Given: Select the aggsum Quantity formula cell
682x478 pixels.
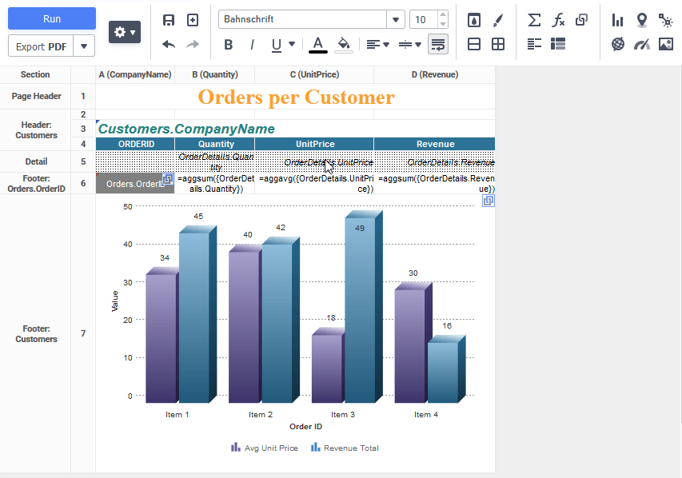Looking at the screenshot, I should coord(215,184).
